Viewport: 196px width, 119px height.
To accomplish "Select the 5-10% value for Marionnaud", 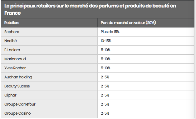I will 105,59.
